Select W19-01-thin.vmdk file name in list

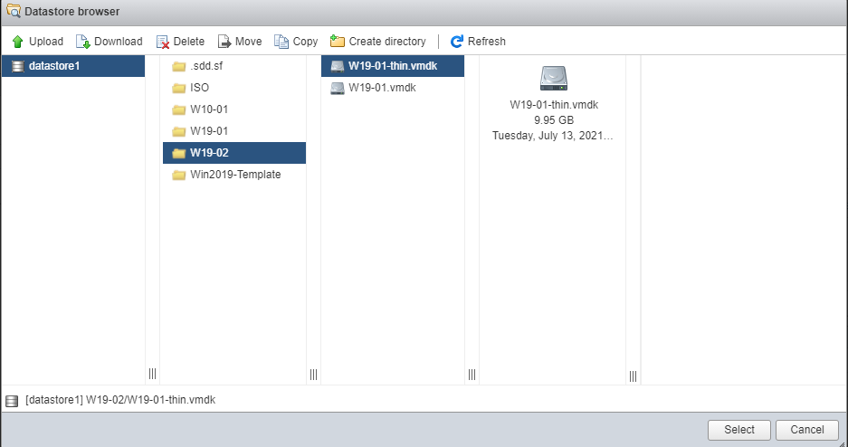[393, 66]
